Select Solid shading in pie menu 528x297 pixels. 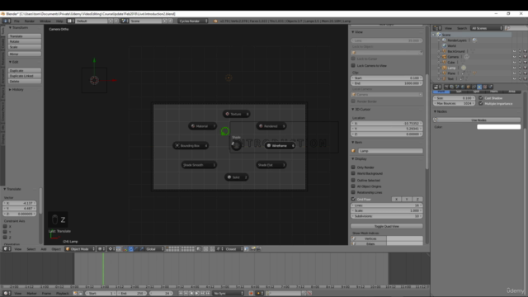[237, 177]
